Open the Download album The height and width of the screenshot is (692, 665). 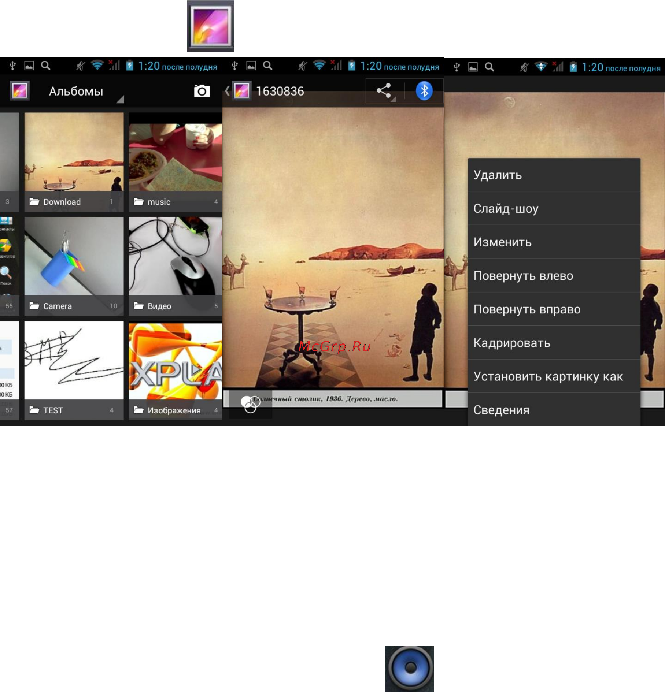pos(74,162)
